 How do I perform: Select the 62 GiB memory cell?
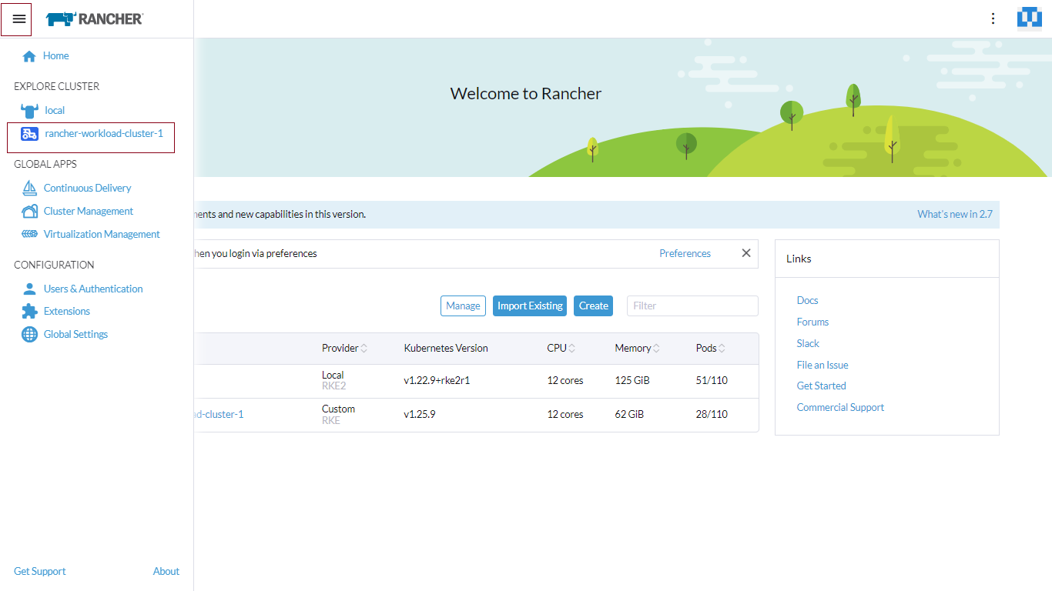click(x=629, y=414)
